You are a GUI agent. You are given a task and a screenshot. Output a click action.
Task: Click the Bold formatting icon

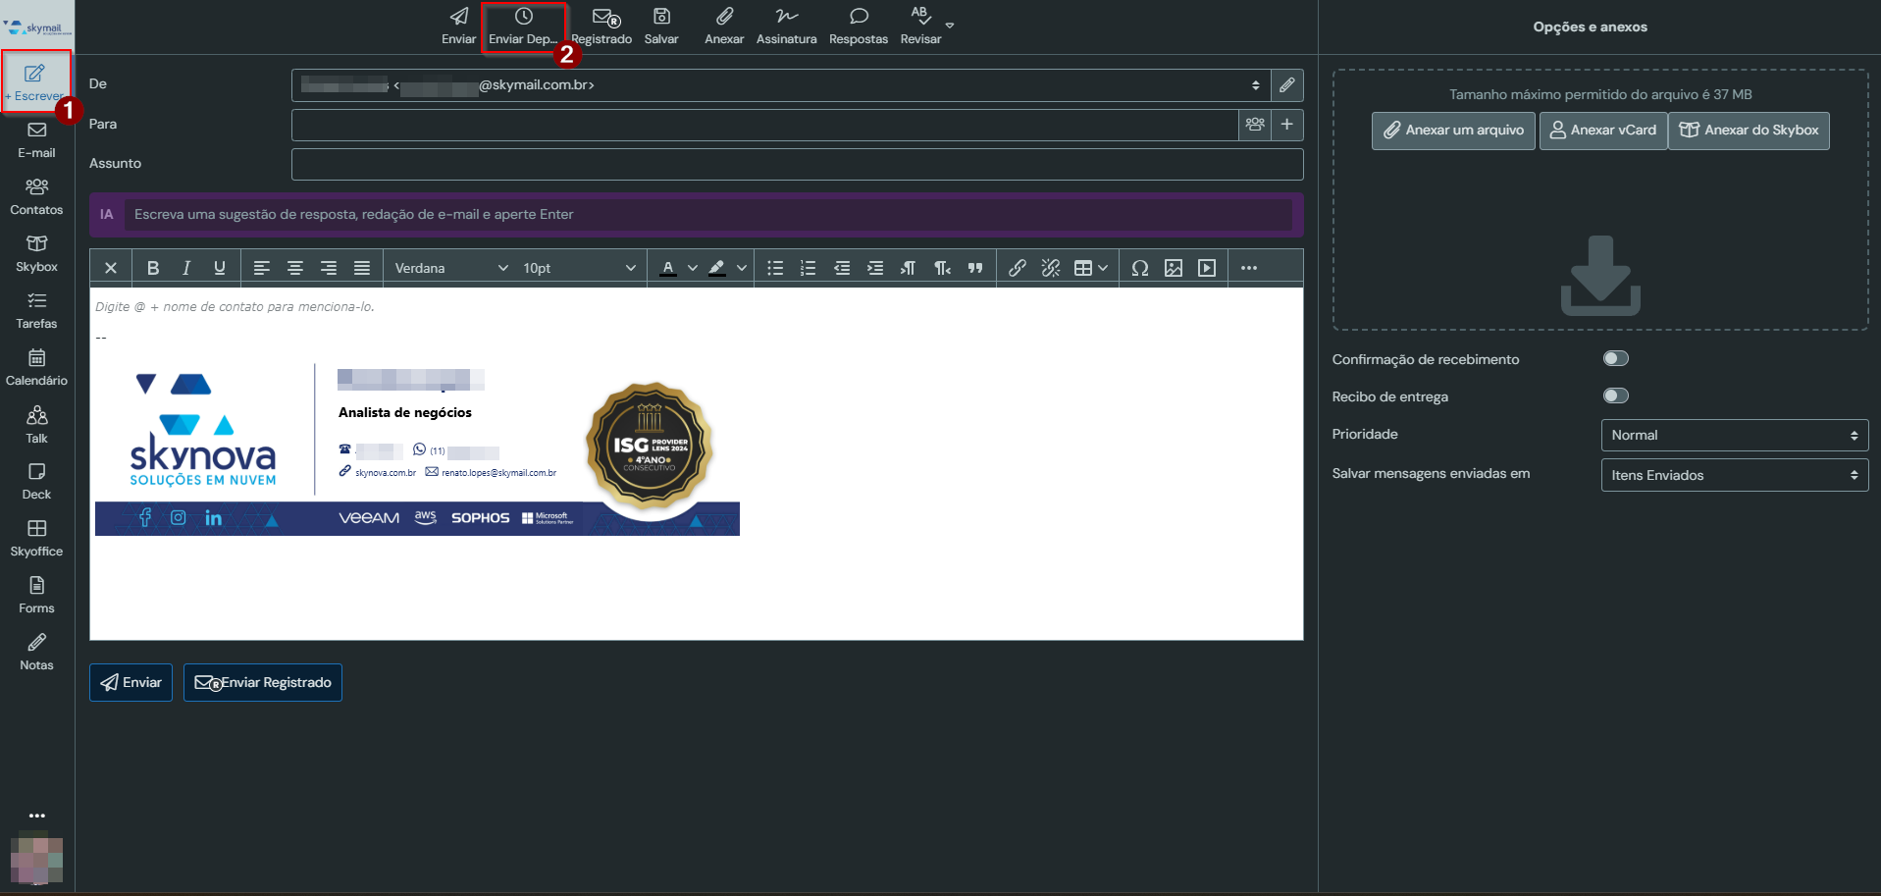pos(153,268)
